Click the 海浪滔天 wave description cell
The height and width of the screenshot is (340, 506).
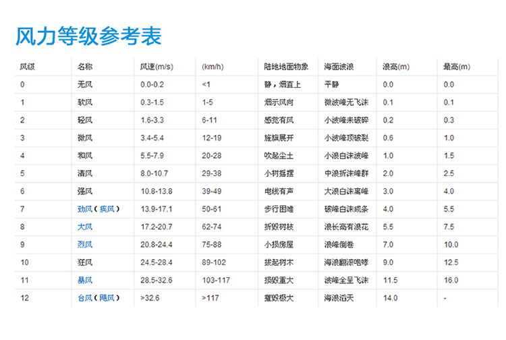click(339, 297)
